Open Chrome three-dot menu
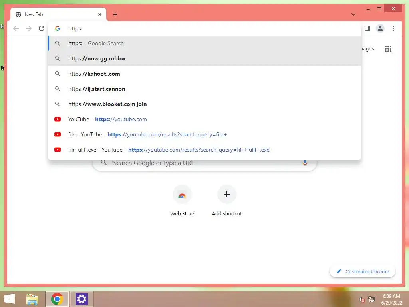The height and width of the screenshot is (307, 409). [x=393, y=28]
